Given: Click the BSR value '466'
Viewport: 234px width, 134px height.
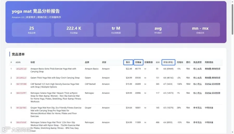Looking at the screenshot, I should [x=158, y=122].
